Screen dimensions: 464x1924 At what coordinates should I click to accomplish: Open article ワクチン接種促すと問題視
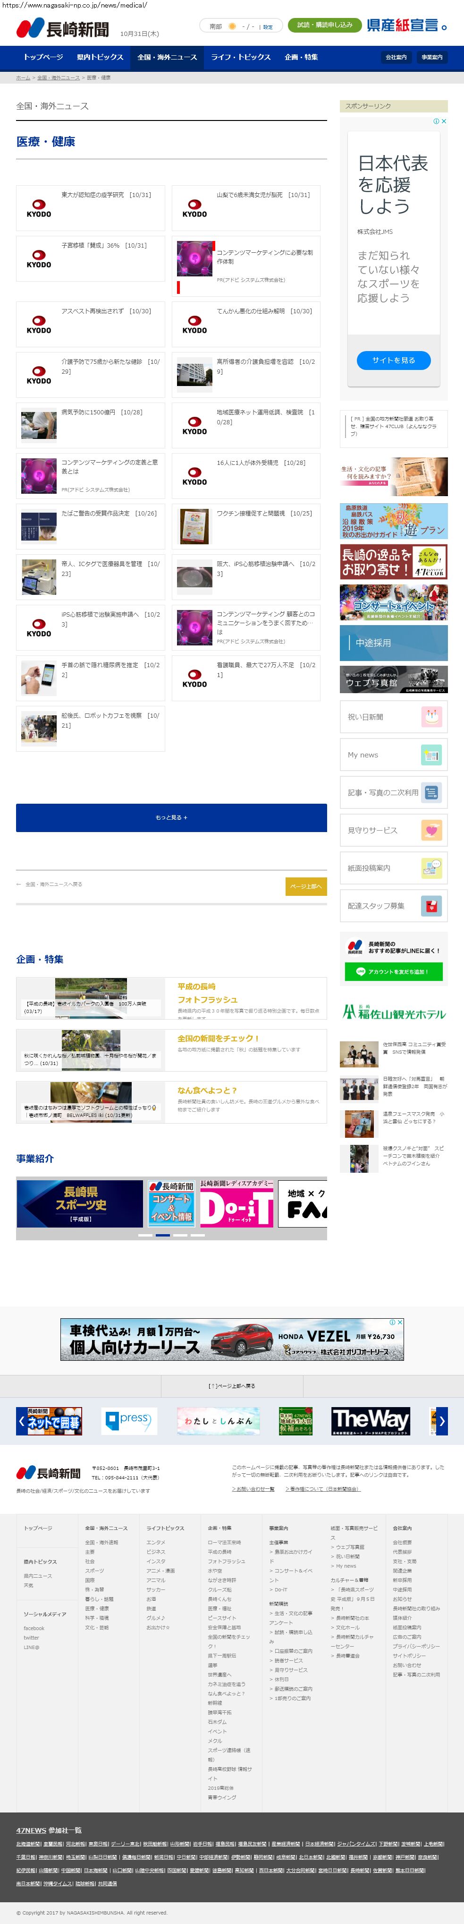(246, 526)
